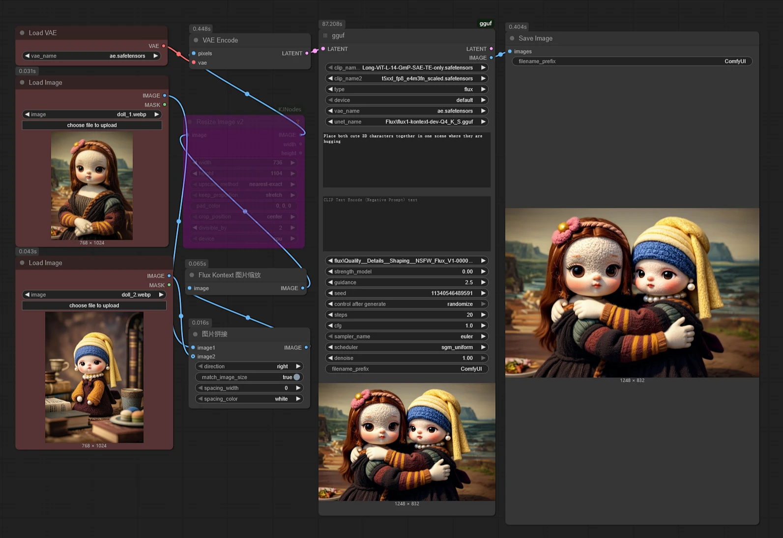Open scheduler dropdown showing sgm_uniform
The width and height of the screenshot is (783, 538).
pyautogui.click(x=407, y=347)
